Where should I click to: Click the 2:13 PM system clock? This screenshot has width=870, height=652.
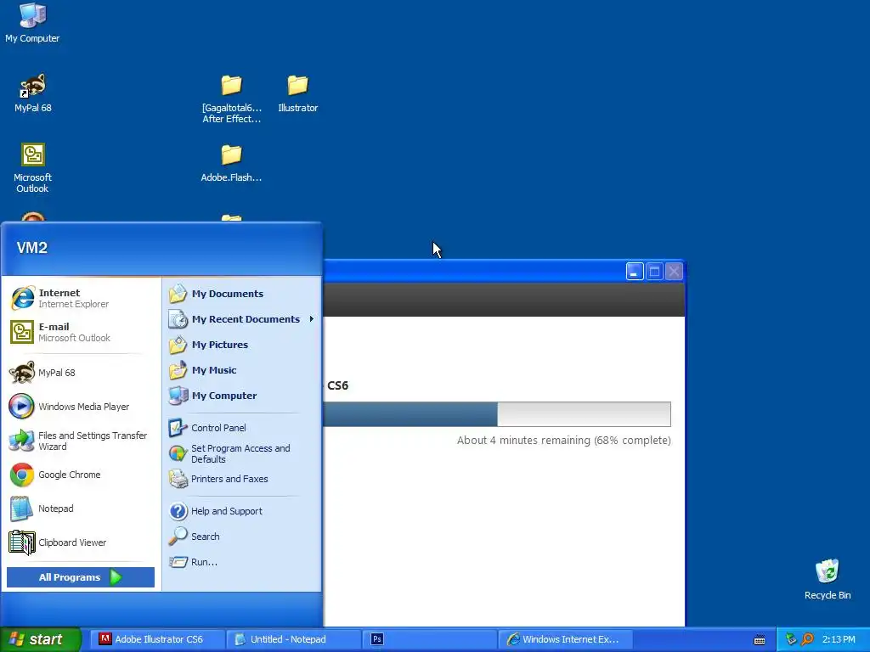pyautogui.click(x=839, y=639)
